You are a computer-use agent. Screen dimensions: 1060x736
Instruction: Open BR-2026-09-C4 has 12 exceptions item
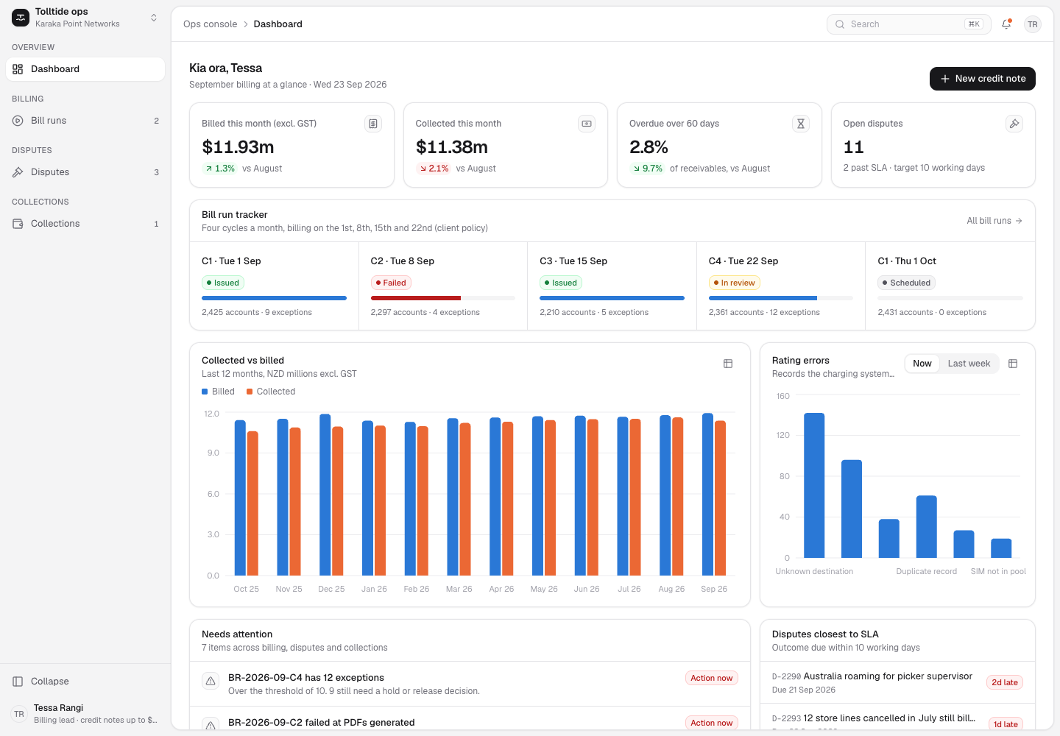[x=470, y=684]
